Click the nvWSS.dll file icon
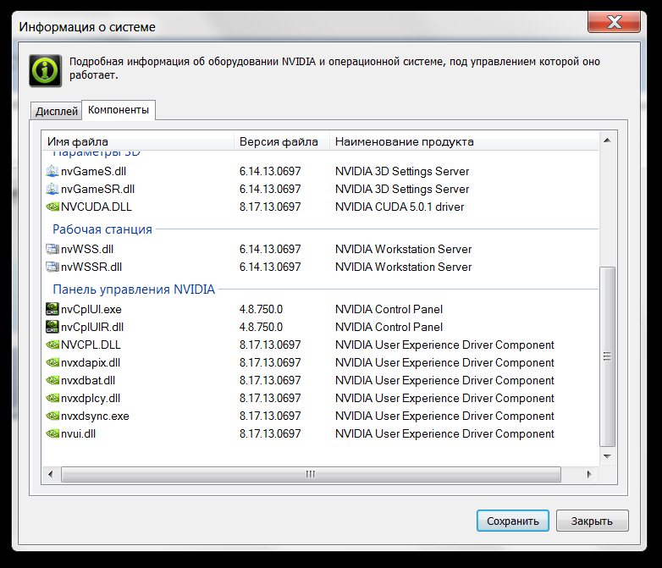Screen dimensions: 662x568 point(52,249)
